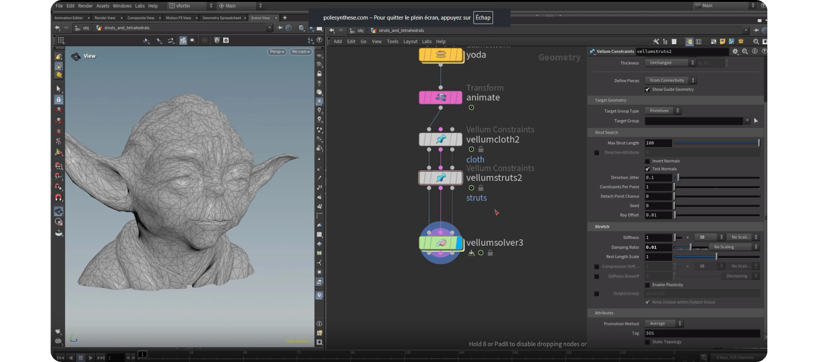
Task: Select the animate Transform node
Action: [x=441, y=98]
